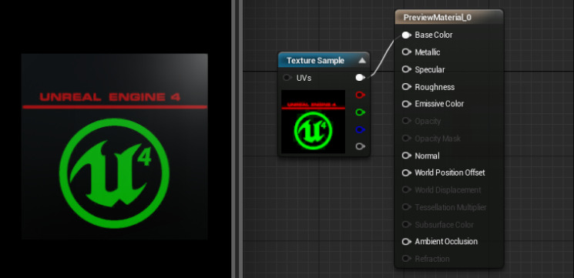
Task: Click the disabled Opacity Mask pin
Action: tap(406, 139)
